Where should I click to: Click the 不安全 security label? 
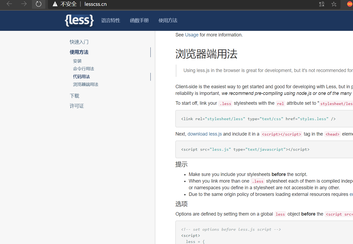tap(68, 4)
